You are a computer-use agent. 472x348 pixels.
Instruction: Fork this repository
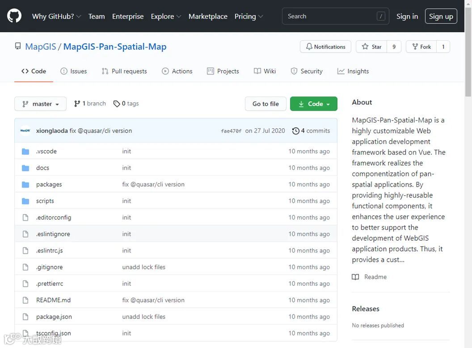(x=421, y=46)
